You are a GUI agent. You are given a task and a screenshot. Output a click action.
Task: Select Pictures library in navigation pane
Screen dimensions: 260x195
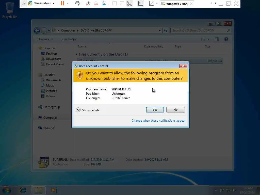(x=51, y=91)
